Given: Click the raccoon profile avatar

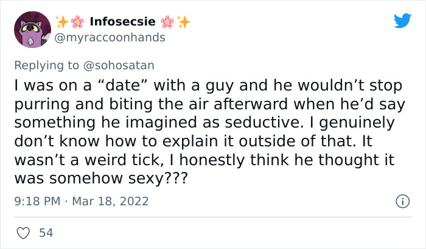Looking at the screenshot, I should (x=32, y=29).
